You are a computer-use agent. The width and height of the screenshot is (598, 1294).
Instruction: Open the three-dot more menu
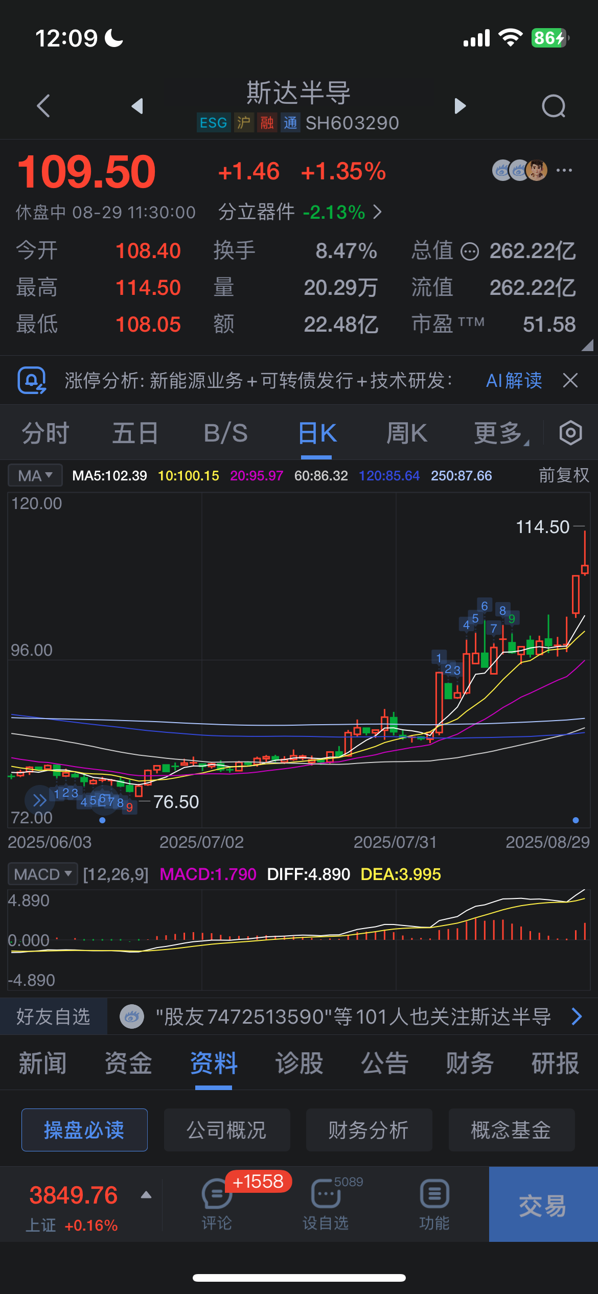click(564, 170)
